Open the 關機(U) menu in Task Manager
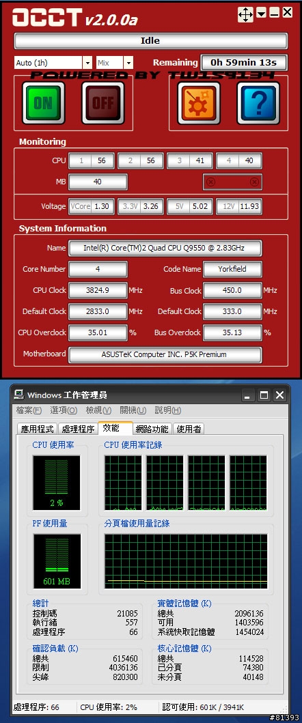 coord(133,410)
